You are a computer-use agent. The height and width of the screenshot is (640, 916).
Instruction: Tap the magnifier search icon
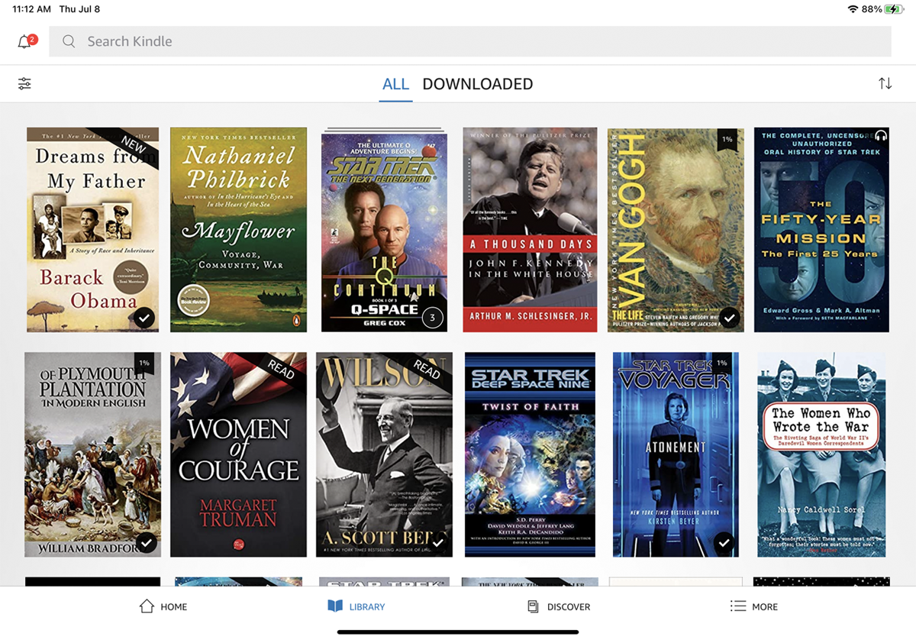tap(69, 41)
